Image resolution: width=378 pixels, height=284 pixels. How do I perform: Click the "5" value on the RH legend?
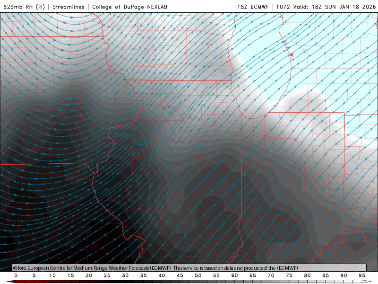(34, 275)
